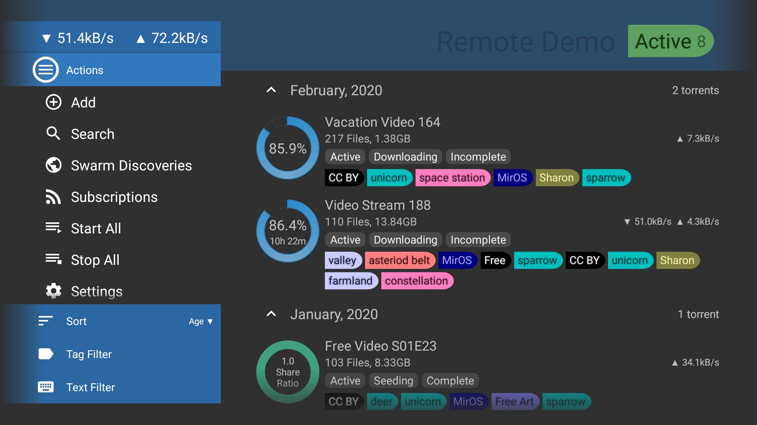757x425 pixels.
Task: Click the pink space station tag
Action: 452,178
